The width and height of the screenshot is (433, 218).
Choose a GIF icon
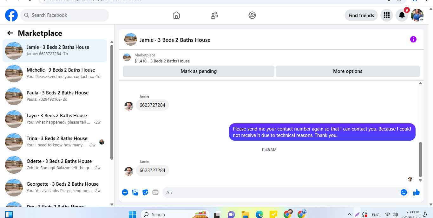tap(155, 192)
